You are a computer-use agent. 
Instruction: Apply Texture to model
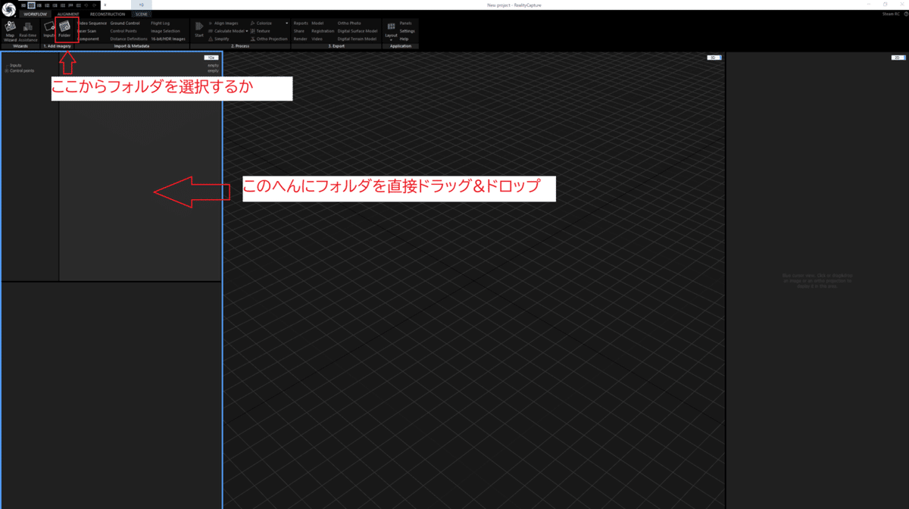tap(260, 31)
